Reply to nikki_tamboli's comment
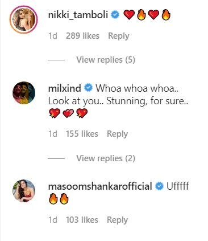This screenshot has width=208, height=241. coord(119,36)
